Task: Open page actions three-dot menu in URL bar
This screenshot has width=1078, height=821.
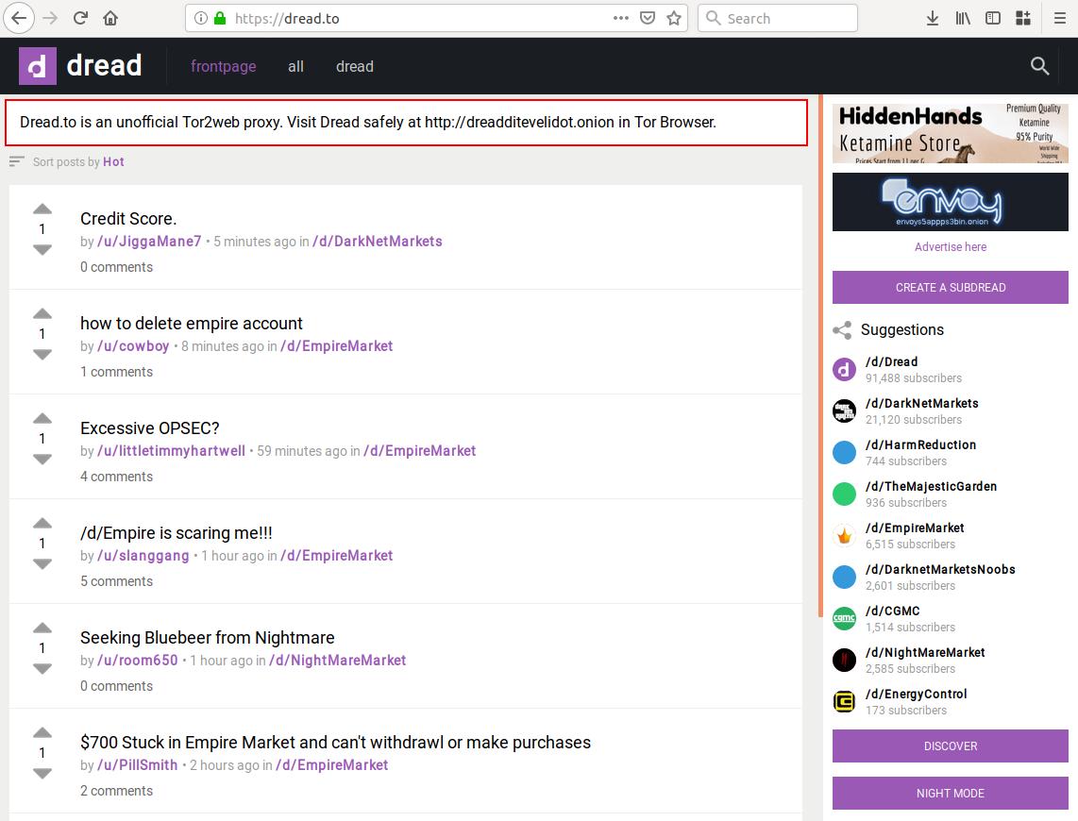Action: (x=621, y=19)
